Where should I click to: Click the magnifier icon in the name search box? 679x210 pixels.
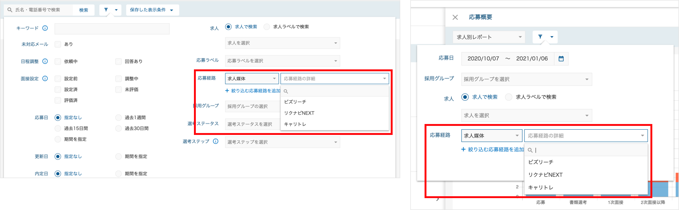click(x=10, y=10)
